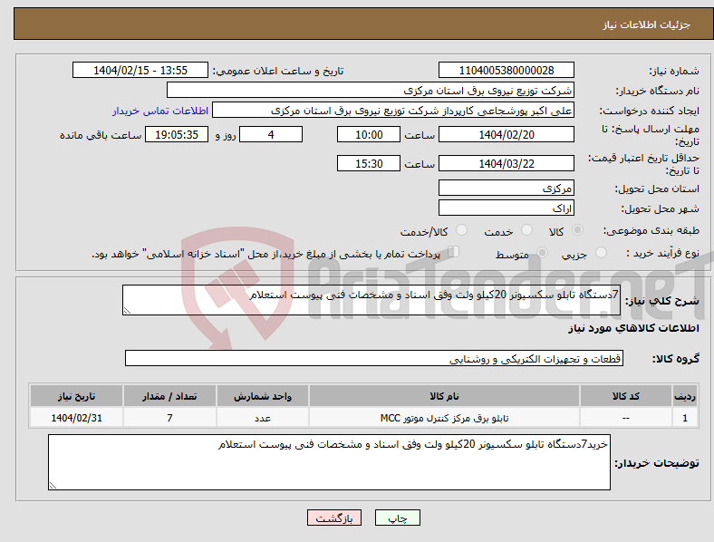This screenshot has height=542, width=714.
Task: Click the buyer organization name field
Action: pos(371,90)
